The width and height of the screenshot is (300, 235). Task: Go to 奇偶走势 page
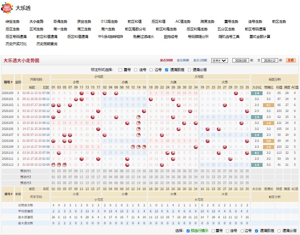click(x=60, y=22)
